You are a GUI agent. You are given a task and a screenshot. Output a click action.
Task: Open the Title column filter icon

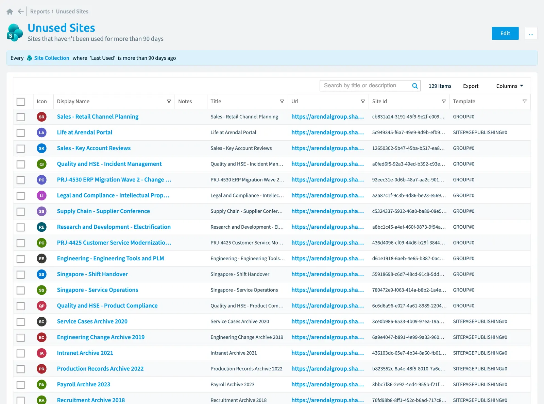282,102
